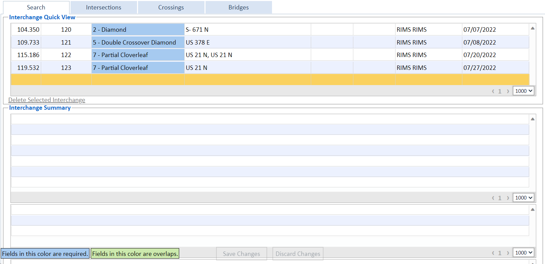Click the 'US 21 N, US 21 N' cell
The height and width of the screenshot is (264, 545).
pos(248,55)
